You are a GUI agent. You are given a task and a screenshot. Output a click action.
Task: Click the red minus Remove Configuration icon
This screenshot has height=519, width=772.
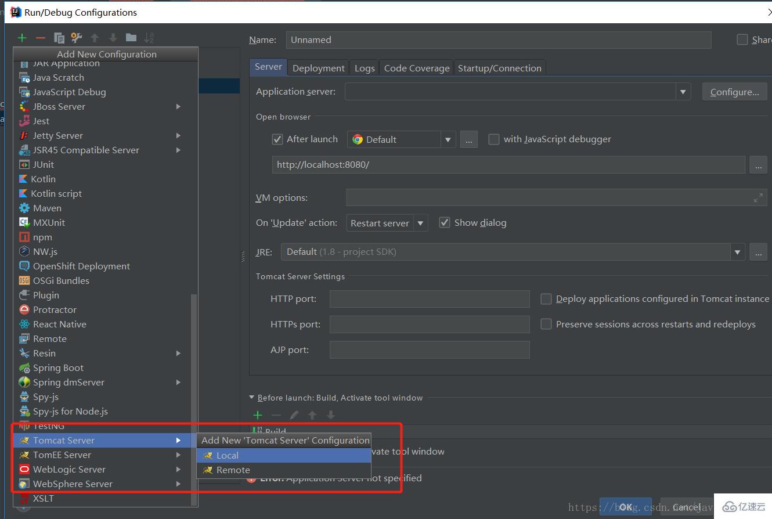(x=41, y=38)
